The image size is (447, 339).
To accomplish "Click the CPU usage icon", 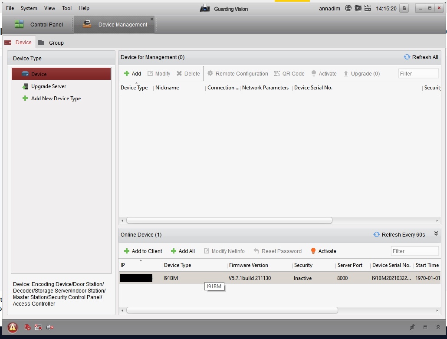I will coord(358,8).
